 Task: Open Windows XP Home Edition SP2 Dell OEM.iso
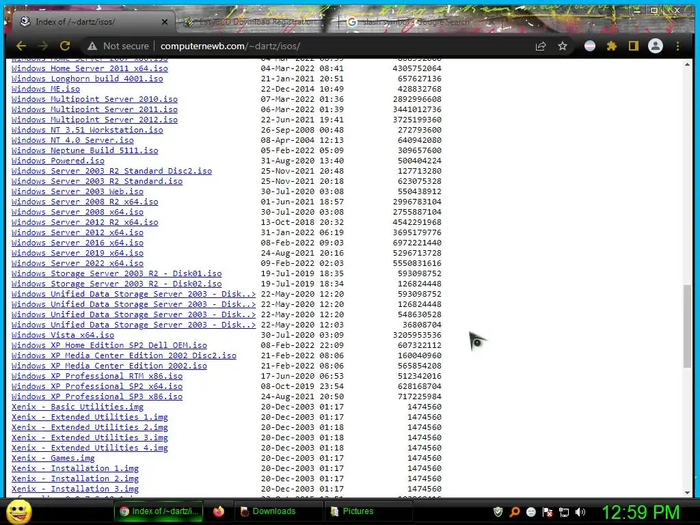109,345
